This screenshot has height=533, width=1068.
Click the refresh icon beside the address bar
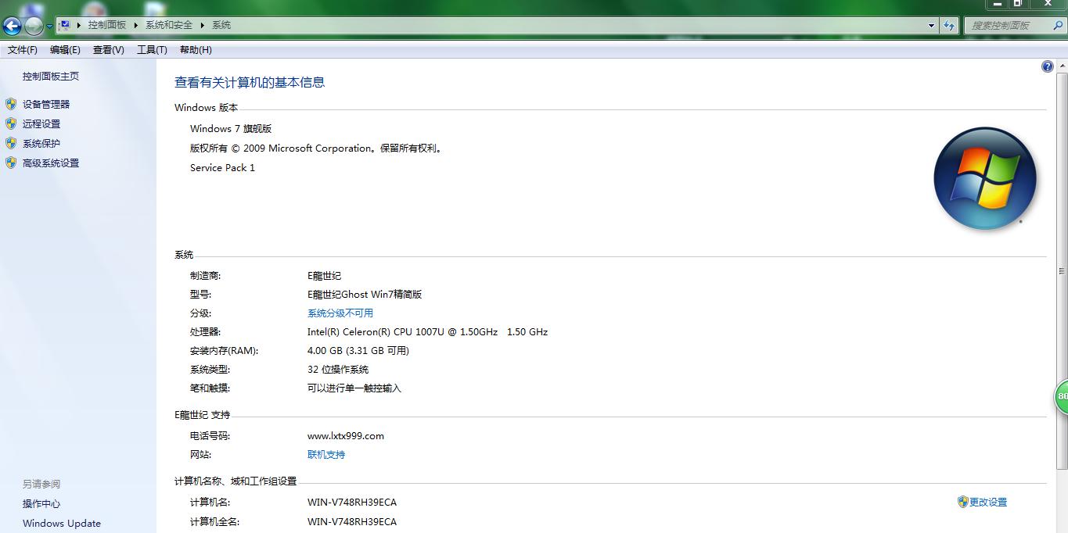tap(948, 24)
